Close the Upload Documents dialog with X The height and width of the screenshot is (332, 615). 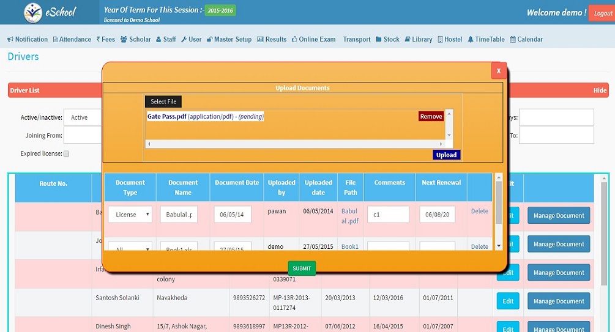(499, 71)
